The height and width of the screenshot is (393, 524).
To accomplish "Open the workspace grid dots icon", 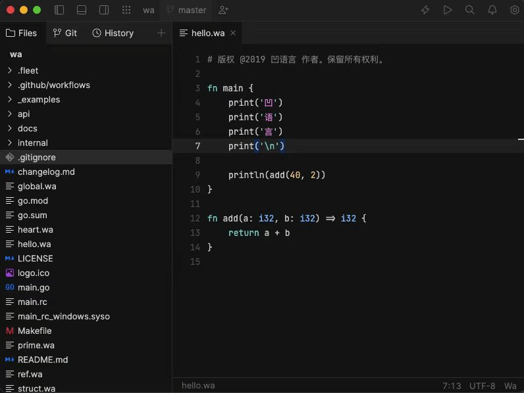I will [x=126, y=10].
